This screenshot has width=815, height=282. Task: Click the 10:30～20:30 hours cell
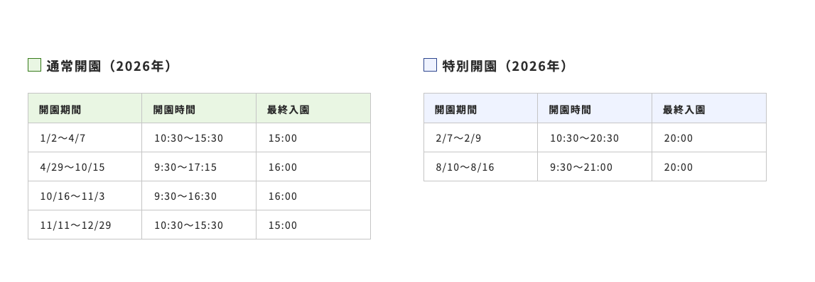tap(595, 137)
